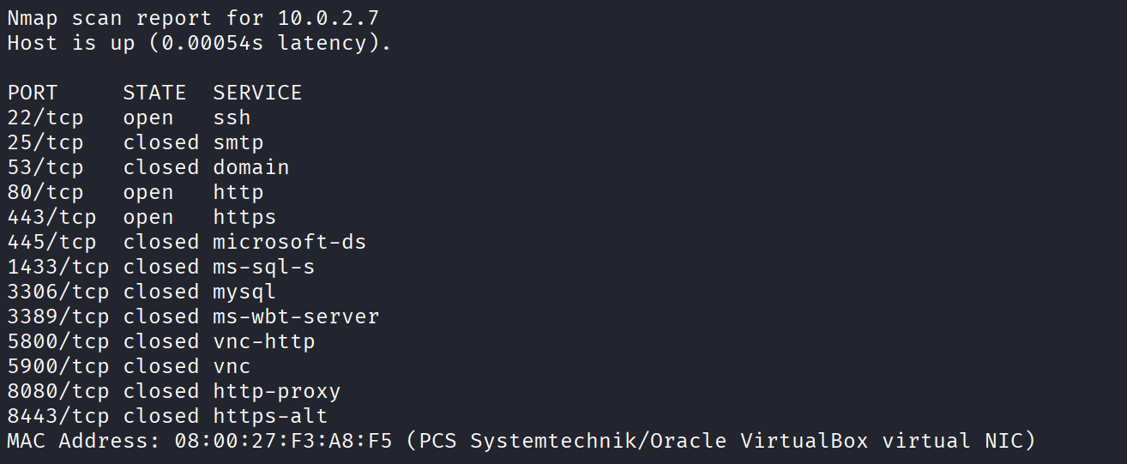Click the https service name

[x=244, y=217]
